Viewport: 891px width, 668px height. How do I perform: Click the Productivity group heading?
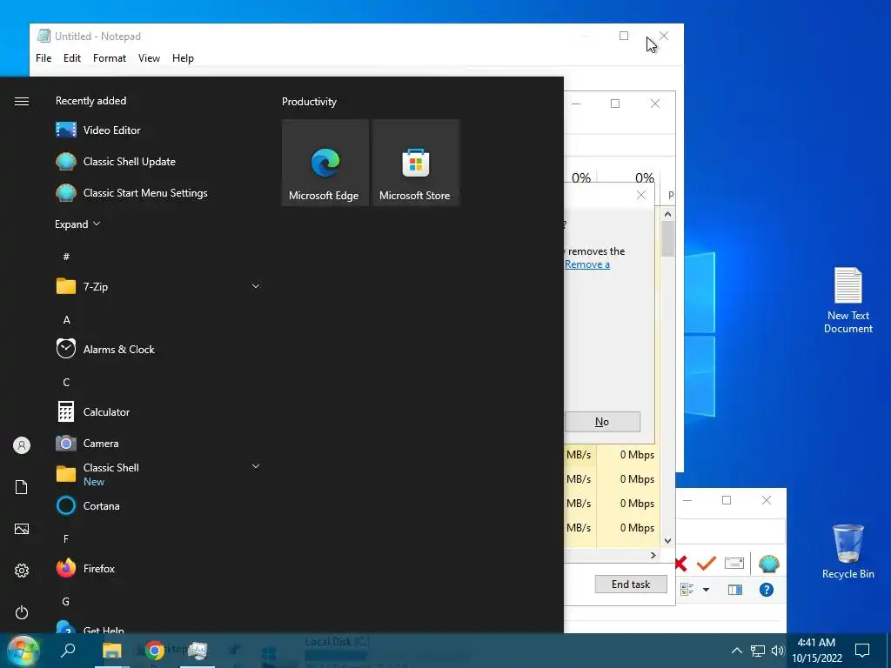(x=309, y=102)
